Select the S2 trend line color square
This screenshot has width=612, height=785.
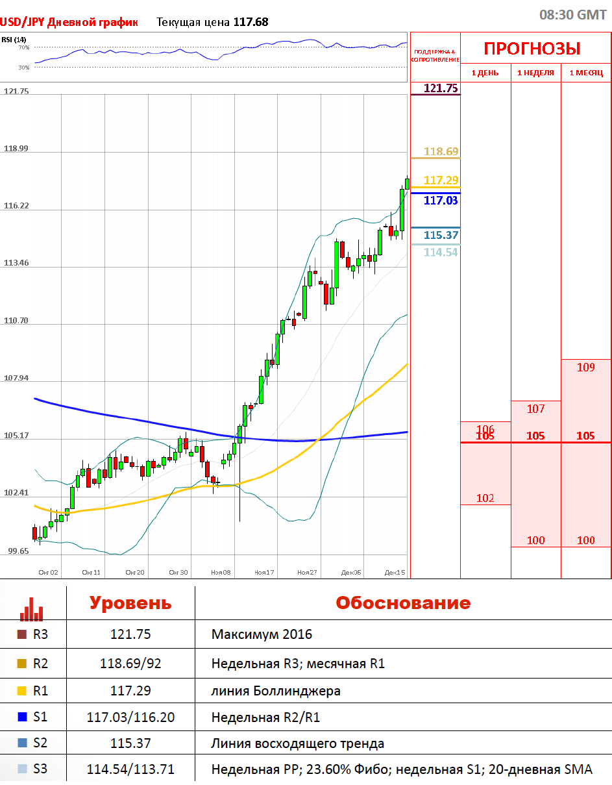(22, 743)
